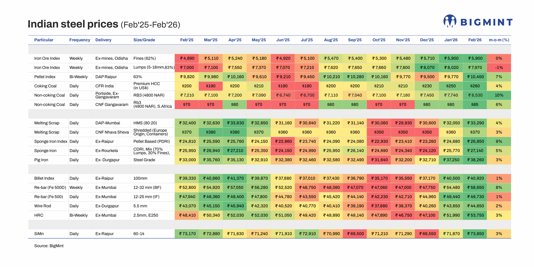Select the Particular column header
The height and width of the screenshot is (267, 534).
(x=44, y=40)
